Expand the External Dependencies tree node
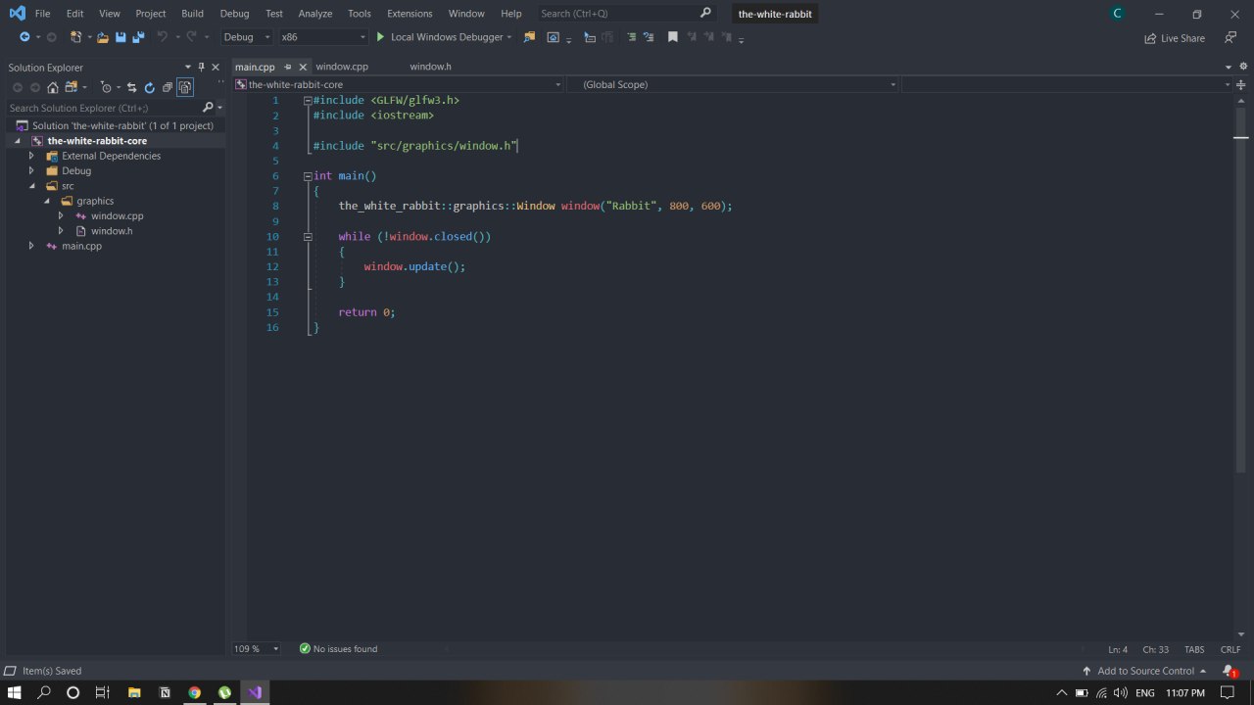 [x=31, y=156]
